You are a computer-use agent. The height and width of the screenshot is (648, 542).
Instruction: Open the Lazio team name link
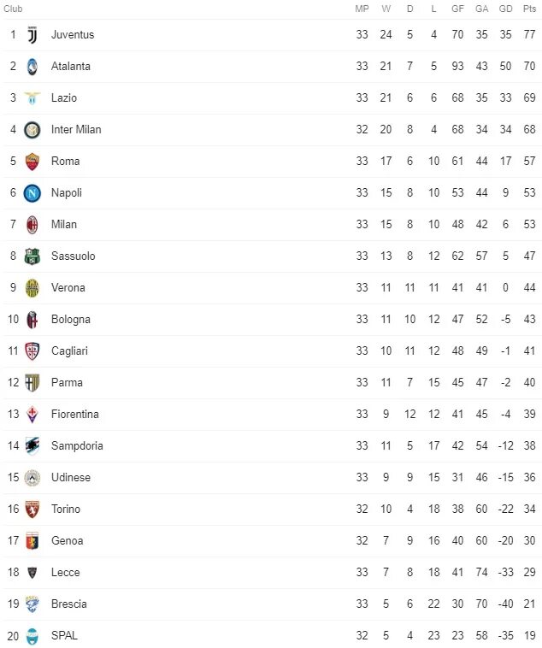64,98
